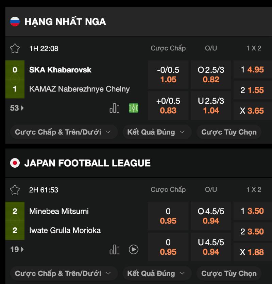Select Cược Tùy Chọn tab for Russian match
Screen dimensions: 272x284
[x=229, y=132]
